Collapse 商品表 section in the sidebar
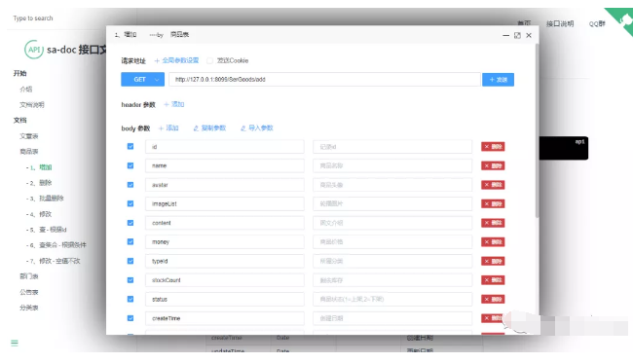The height and width of the screenshot is (363, 633). point(28,152)
